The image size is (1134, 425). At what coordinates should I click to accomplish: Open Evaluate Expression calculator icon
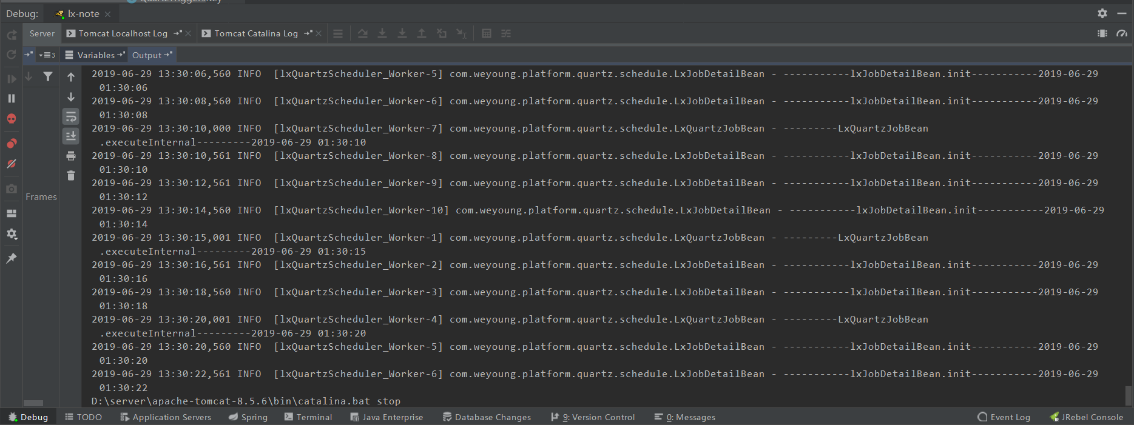(487, 33)
